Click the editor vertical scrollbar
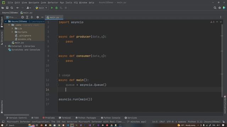Viewport: 227px width, 127px height. (x=222, y=60)
